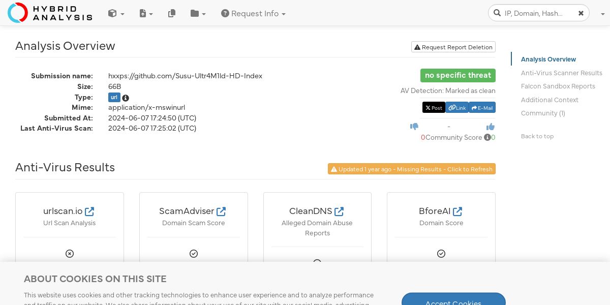Click the 66B size value
The image size is (610, 305).
(x=114, y=86)
